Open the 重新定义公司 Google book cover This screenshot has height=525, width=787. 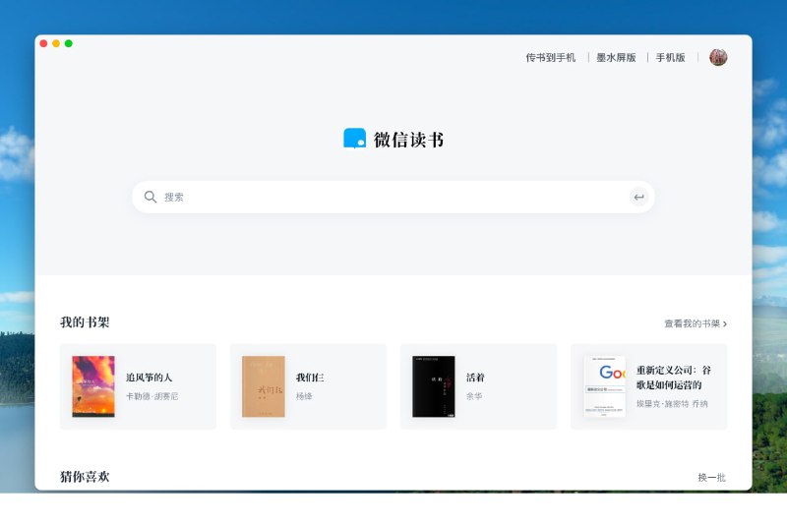(604, 386)
